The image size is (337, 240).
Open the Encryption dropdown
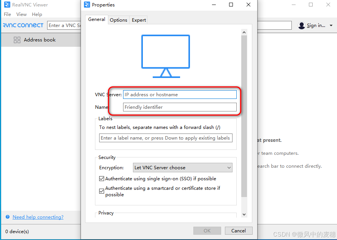[x=183, y=167]
